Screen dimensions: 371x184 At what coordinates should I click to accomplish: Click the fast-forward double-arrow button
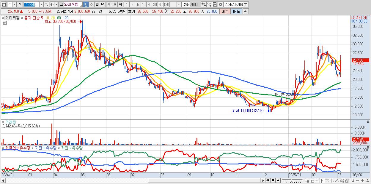click(x=278, y=180)
